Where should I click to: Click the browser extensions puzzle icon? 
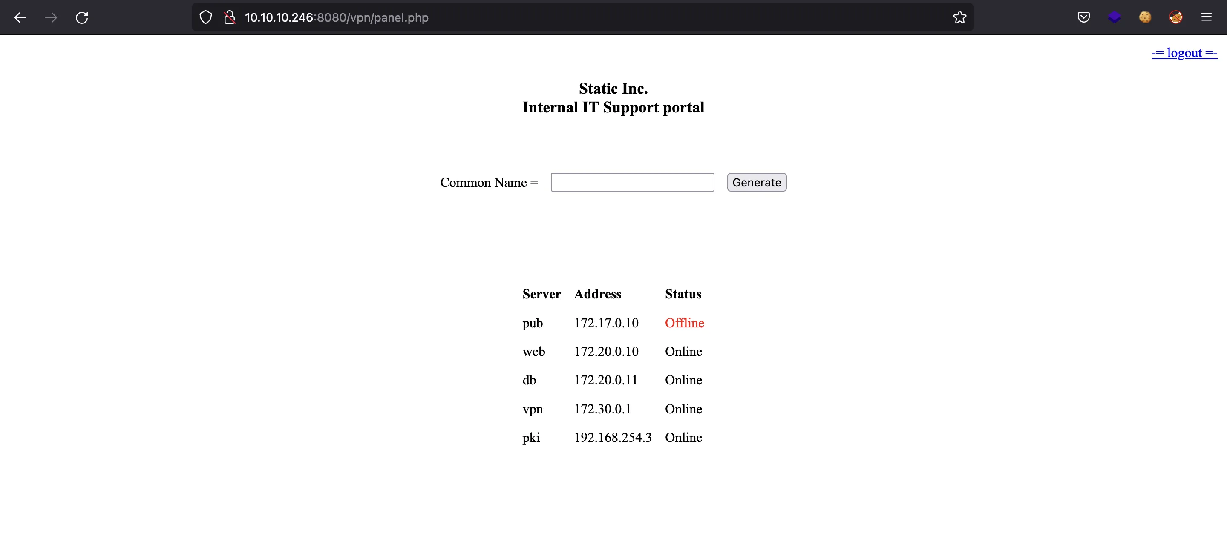click(1114, 17)
